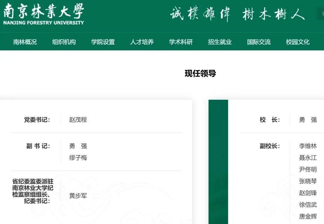This screenshot has height=224, width=324.
Task: Open the 学术科研 menu
Action: [181, 42]
